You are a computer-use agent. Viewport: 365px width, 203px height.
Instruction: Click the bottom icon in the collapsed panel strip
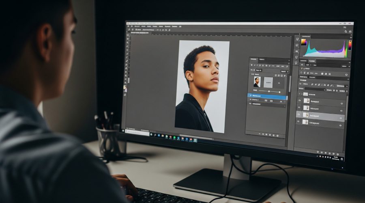pyautogui.click(x=296, y=63)
